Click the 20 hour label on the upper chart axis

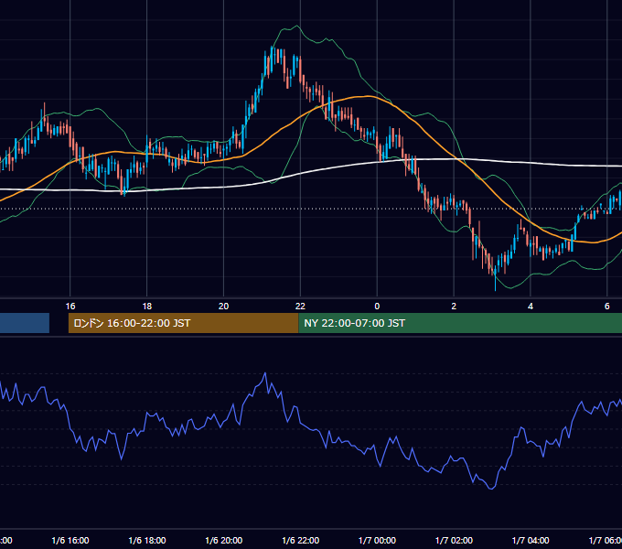coord(224,307)
